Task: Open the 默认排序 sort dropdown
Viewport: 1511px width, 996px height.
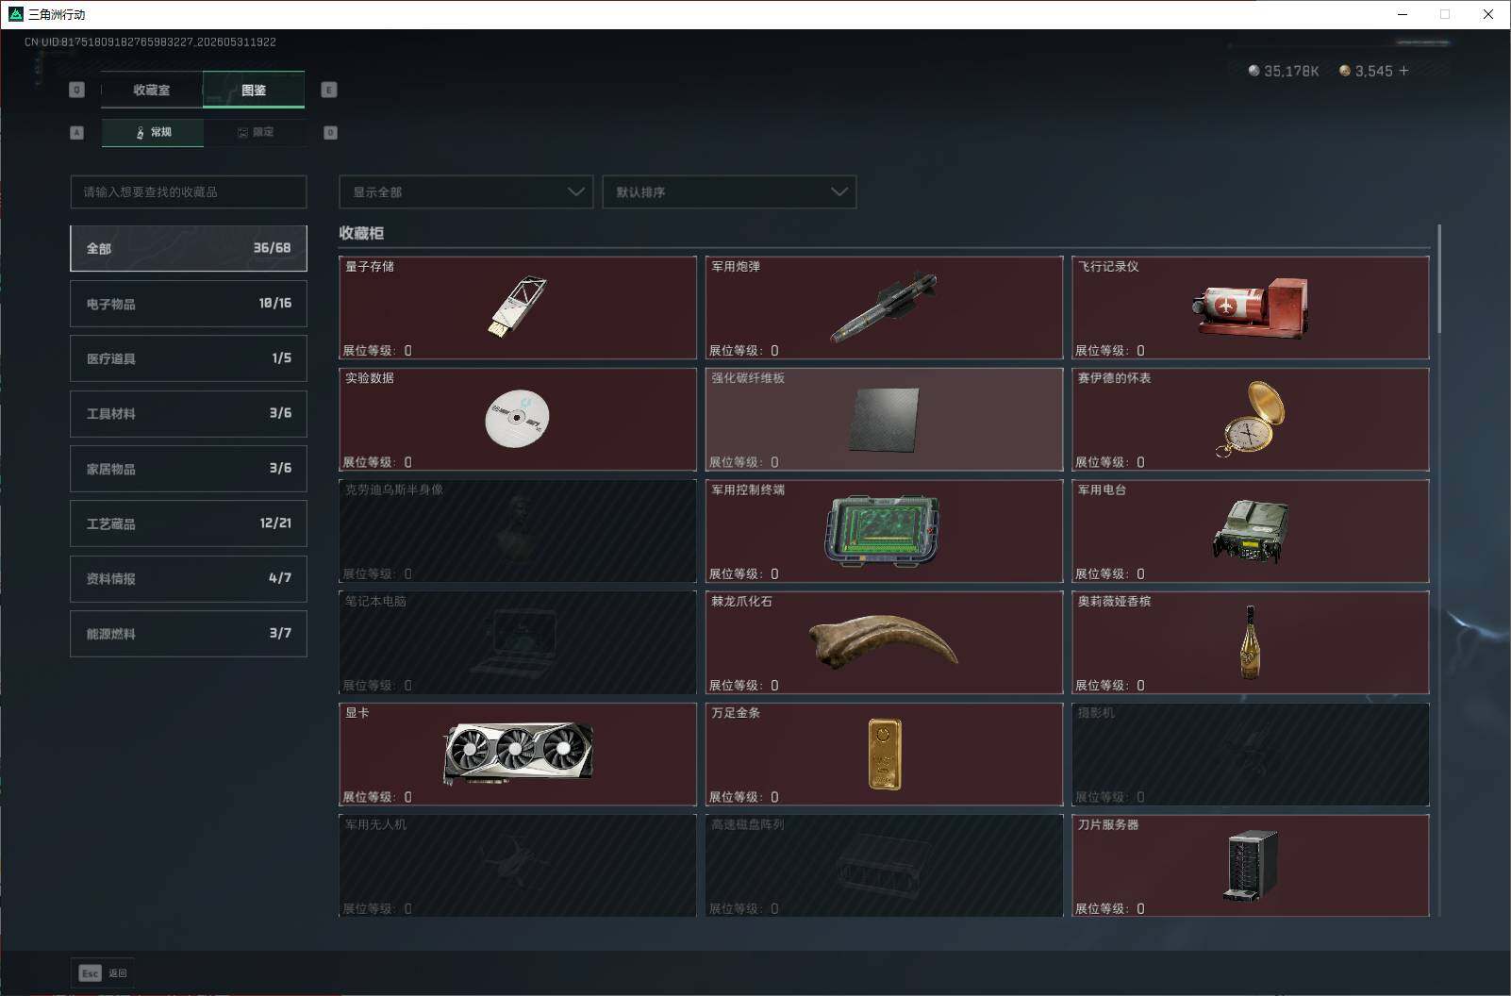Action: [729, 191]
